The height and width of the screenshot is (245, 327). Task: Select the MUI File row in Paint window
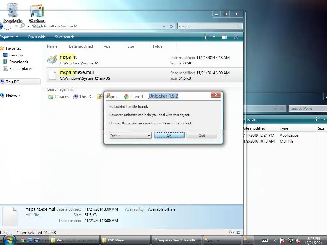click(x=285, y=141)
